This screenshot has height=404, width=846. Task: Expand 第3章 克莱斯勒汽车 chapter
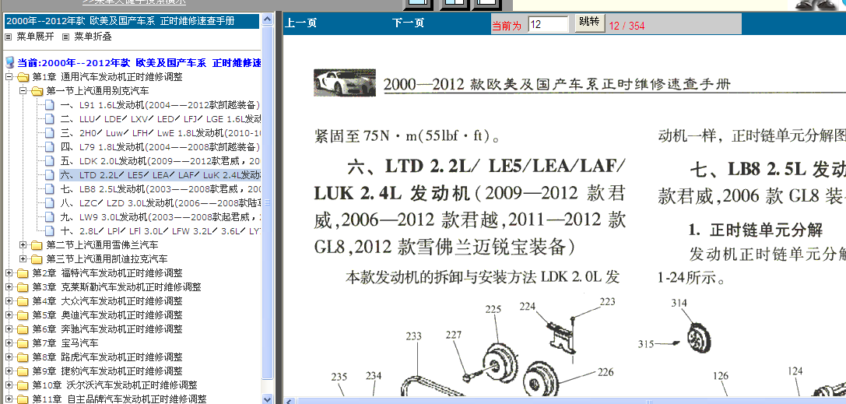click(x=9, y=287)
